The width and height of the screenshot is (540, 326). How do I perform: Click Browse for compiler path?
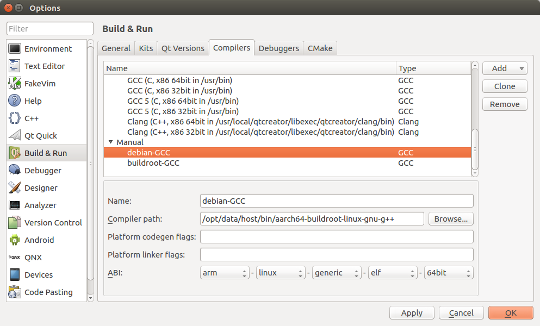(451, 219)
